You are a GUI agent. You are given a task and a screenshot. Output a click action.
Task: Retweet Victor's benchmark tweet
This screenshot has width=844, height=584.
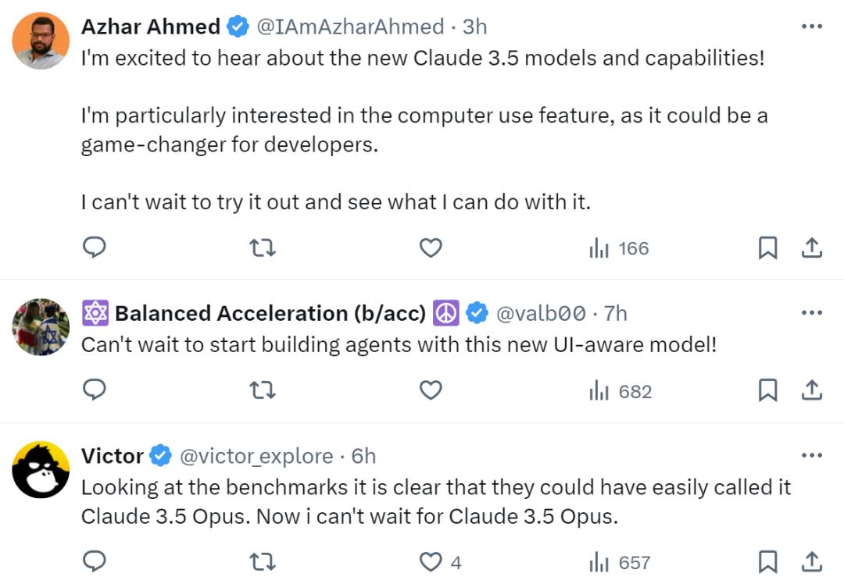pos(263,561)
